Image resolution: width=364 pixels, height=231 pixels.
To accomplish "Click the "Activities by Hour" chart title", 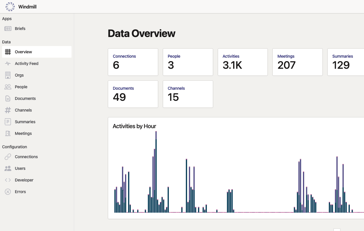I will 134,126.
